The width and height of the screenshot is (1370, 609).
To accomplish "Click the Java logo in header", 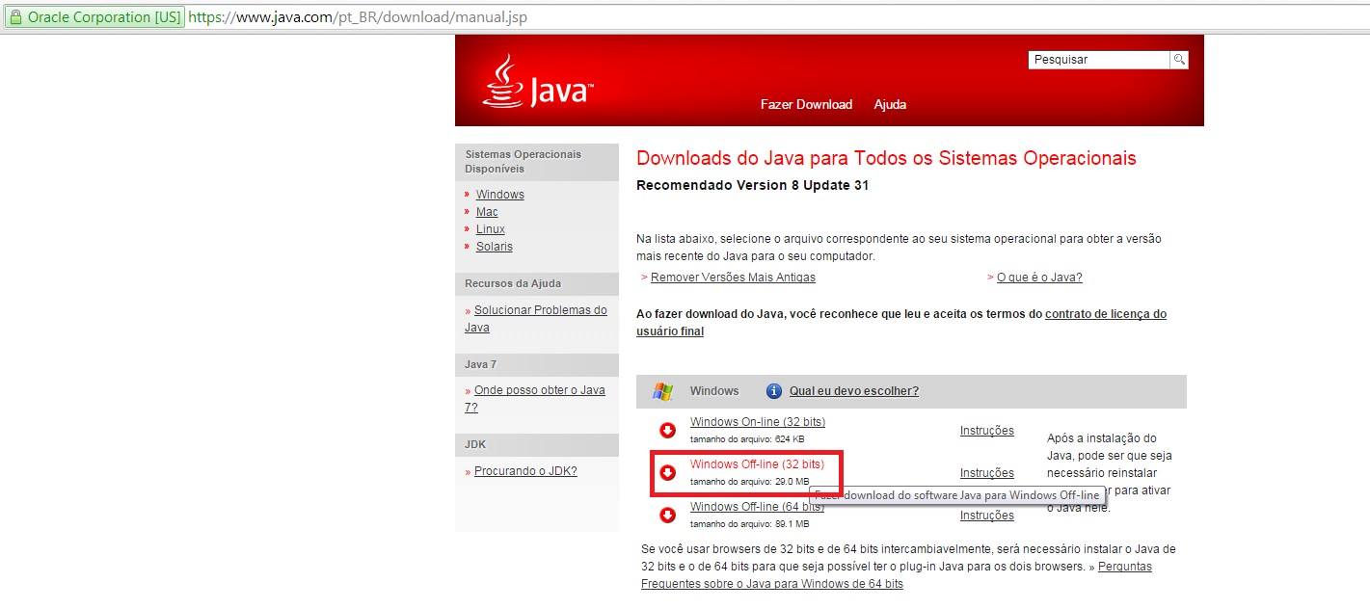I will tap(537, 82).
